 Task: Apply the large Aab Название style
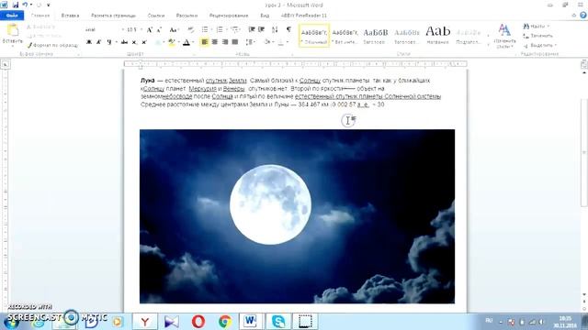click(437, 36)
